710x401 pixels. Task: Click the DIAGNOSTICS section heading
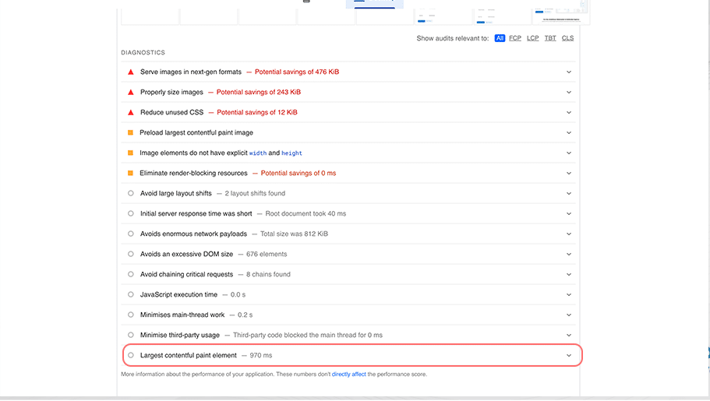point(143,52)
